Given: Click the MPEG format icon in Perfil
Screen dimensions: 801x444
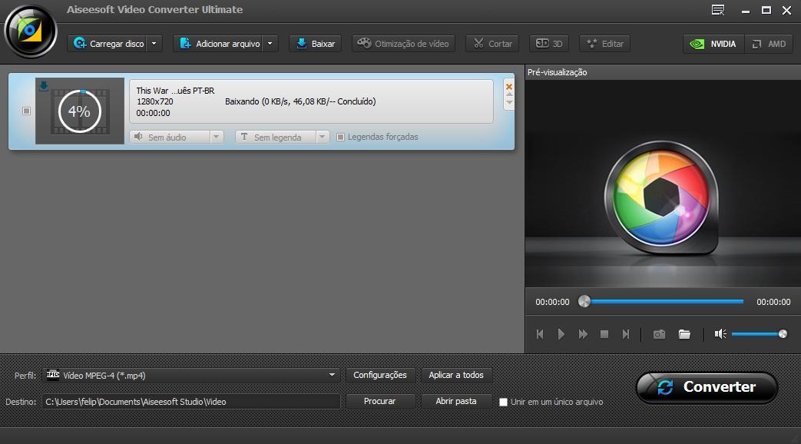Looking at the screenshot, I should 53,375.
